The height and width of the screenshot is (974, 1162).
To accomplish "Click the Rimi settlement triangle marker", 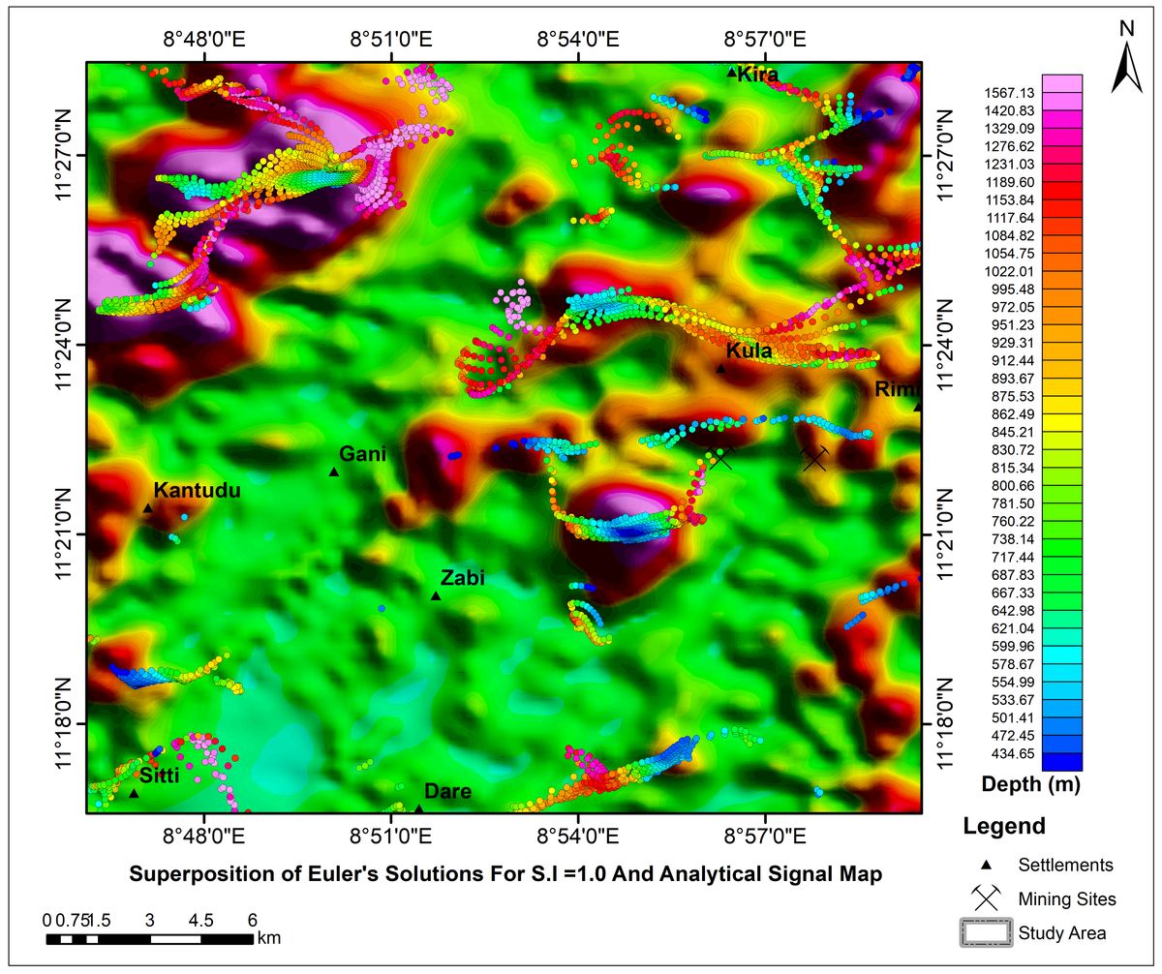I will 917,407.
